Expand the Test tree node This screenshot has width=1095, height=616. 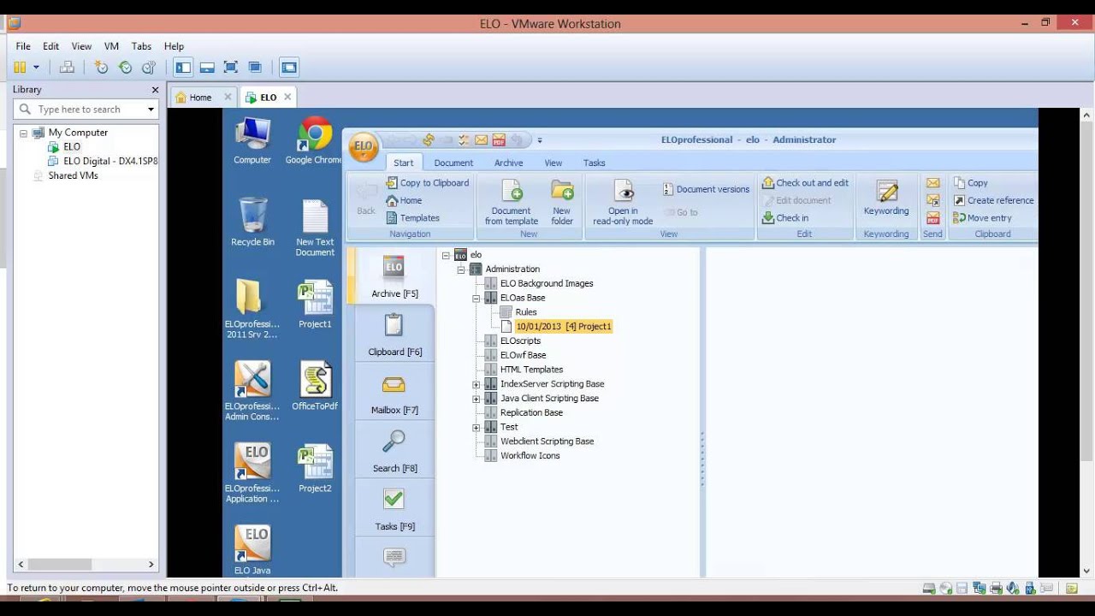coord(476,427)
